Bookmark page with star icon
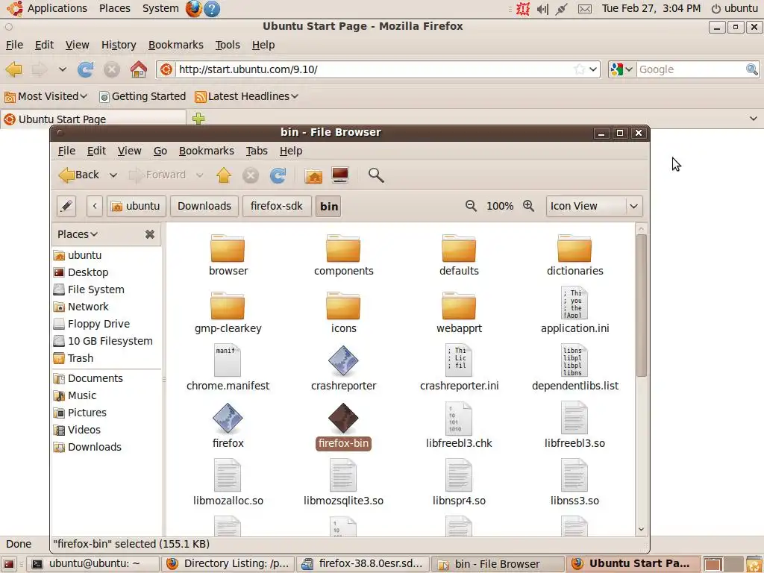The image size is (764, 573). (x=579, y=69)
